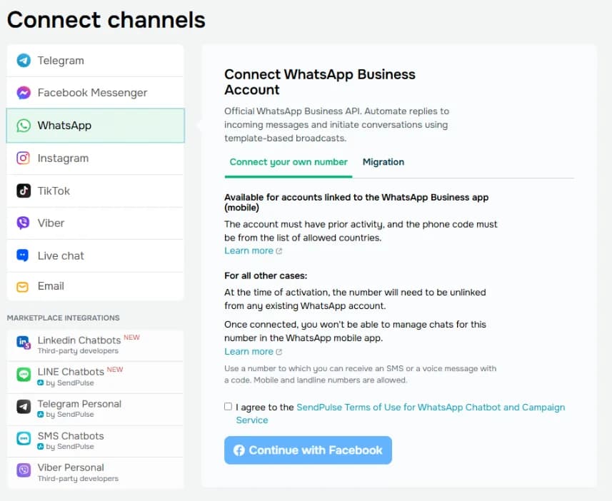Select the Viber channel entry
The width and height of the screenshot is (612, 501).
[x=95, y=223]
